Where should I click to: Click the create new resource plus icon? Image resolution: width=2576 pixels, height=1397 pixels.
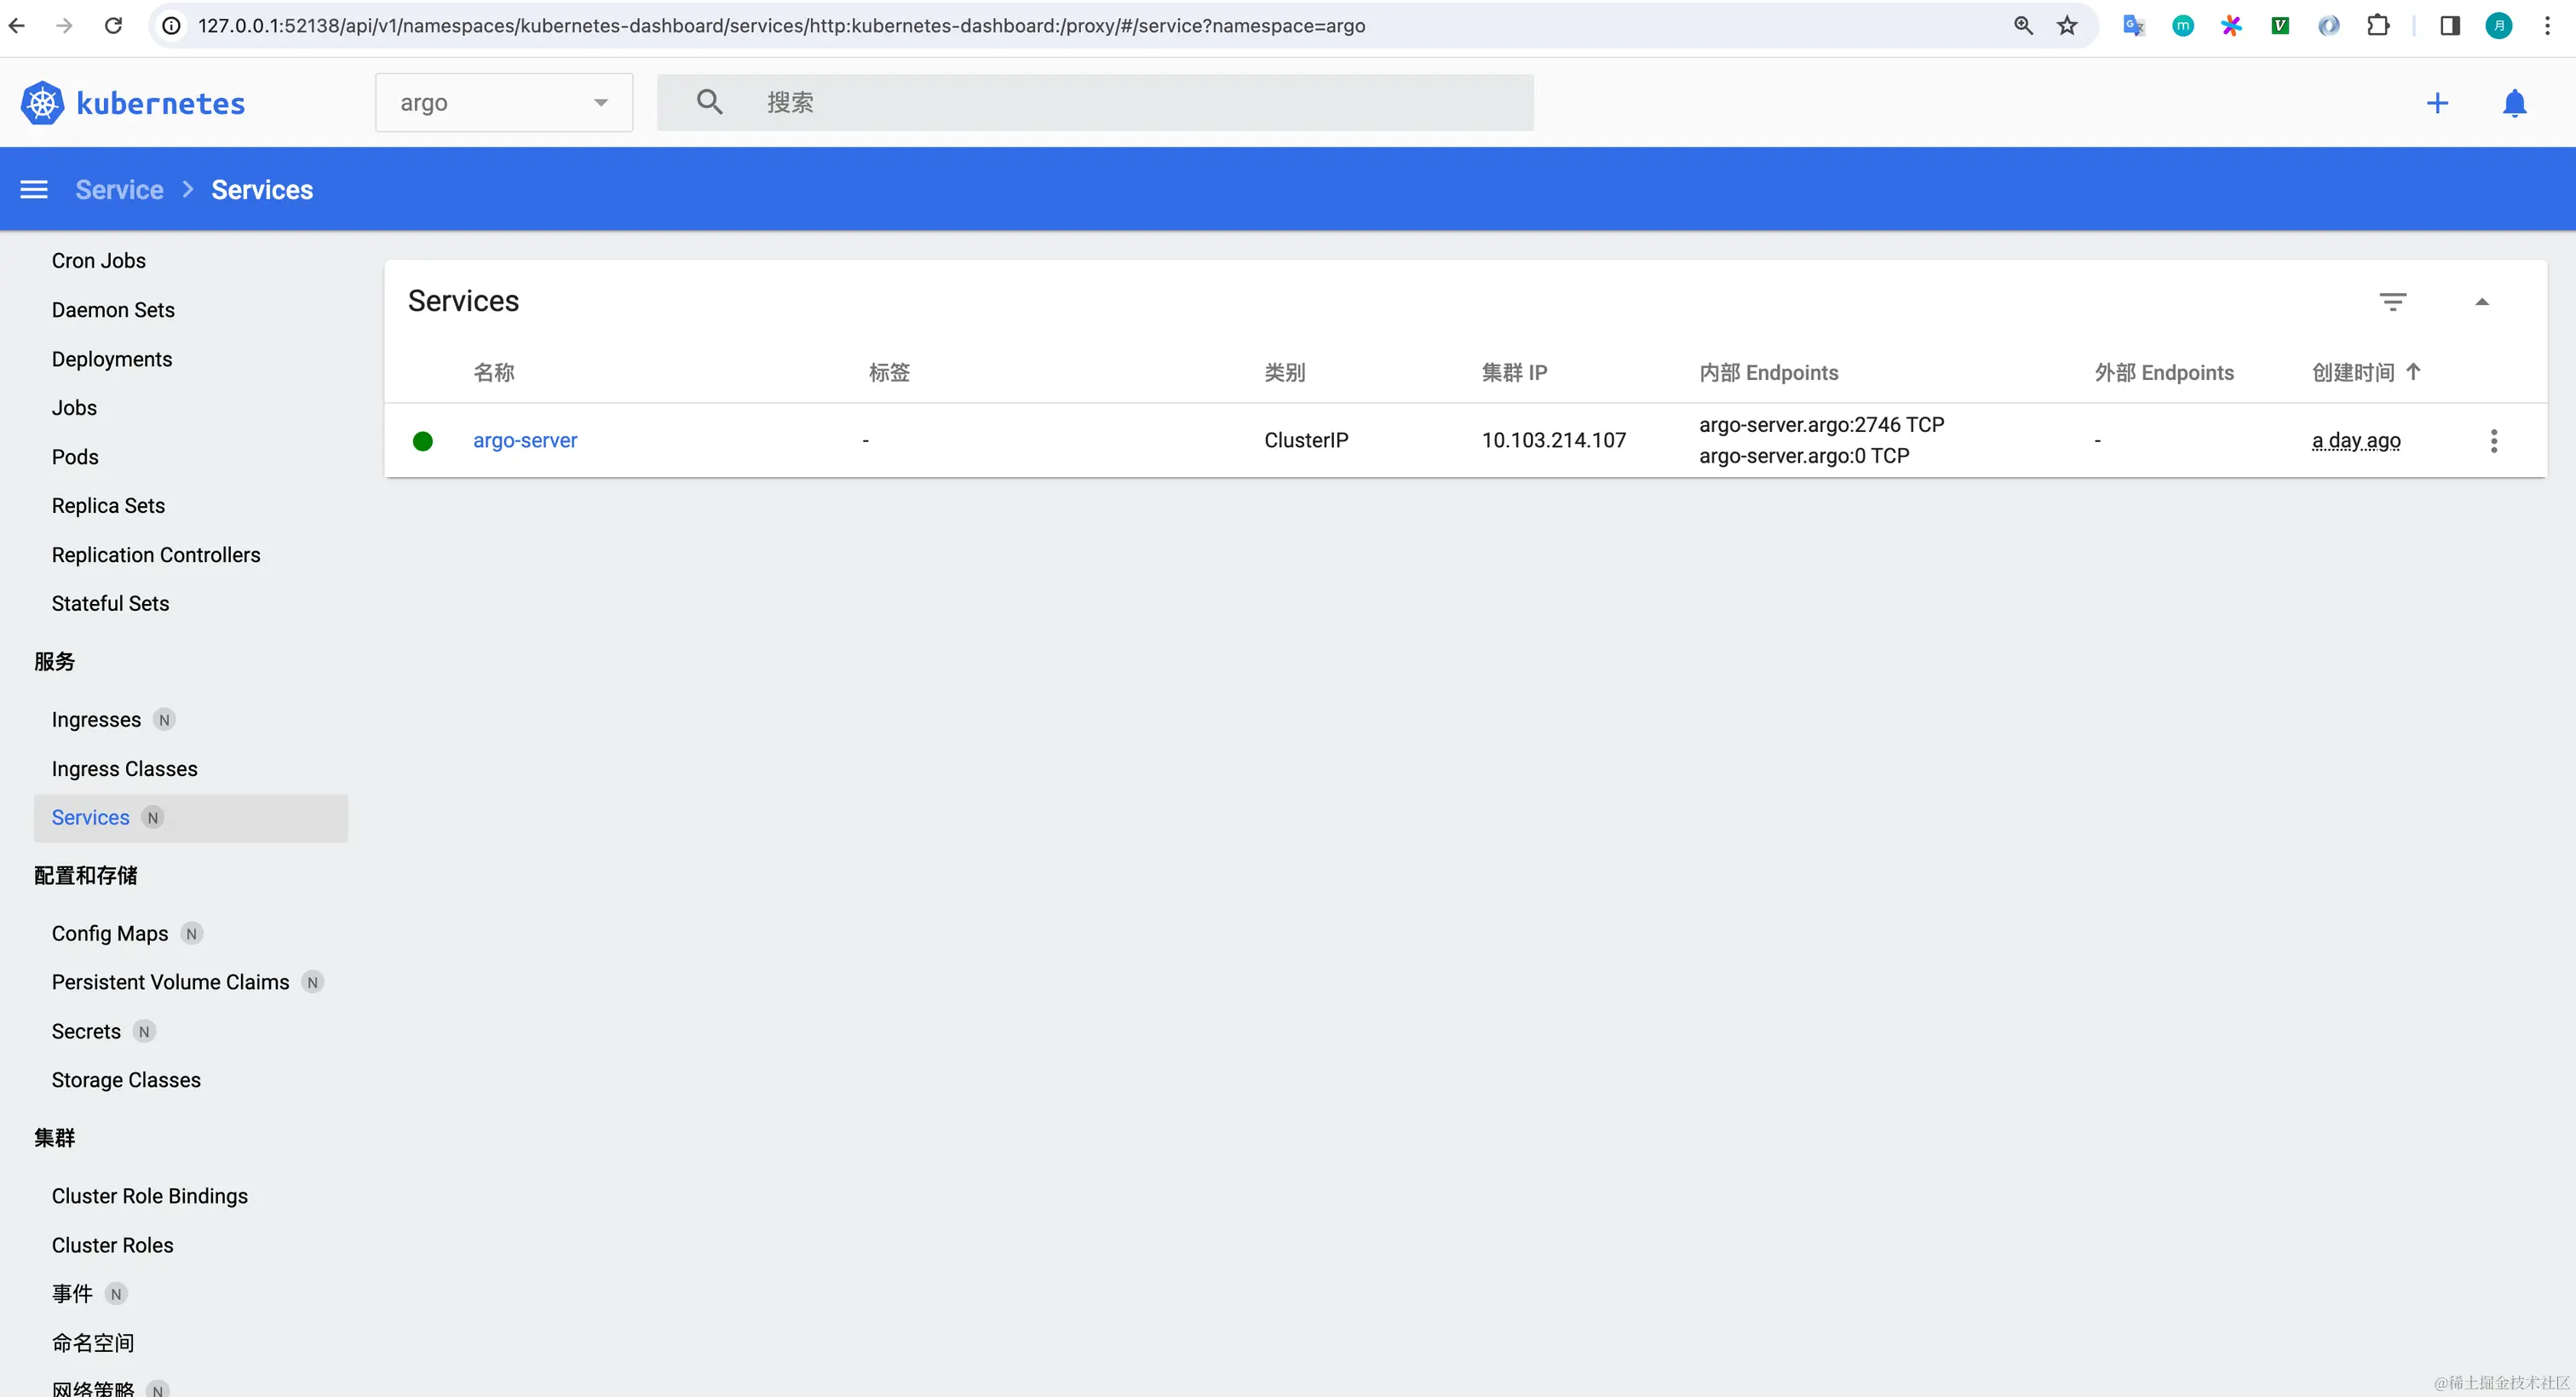[2438, 102]
